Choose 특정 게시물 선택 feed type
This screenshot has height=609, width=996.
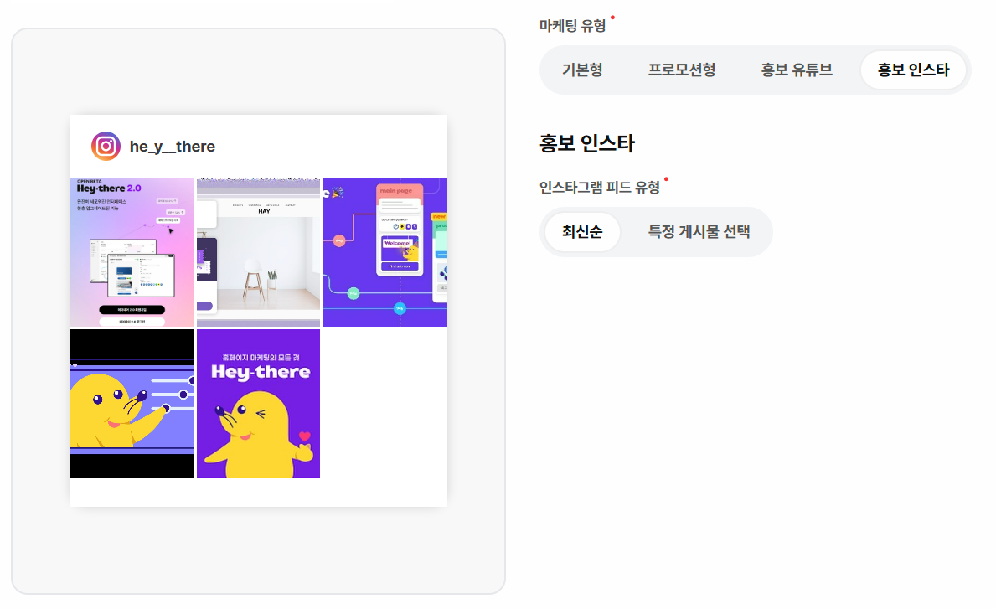pyautogui.click(x=699, y=232)
